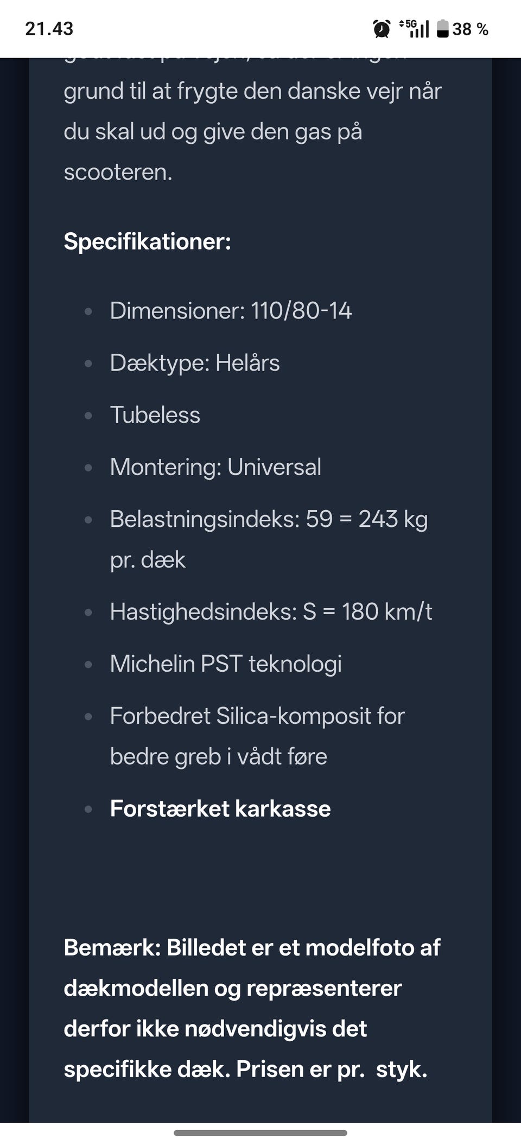Tap the Dæktype Helårs specification
Screen dimensions: 521x1146
point(195,363)
